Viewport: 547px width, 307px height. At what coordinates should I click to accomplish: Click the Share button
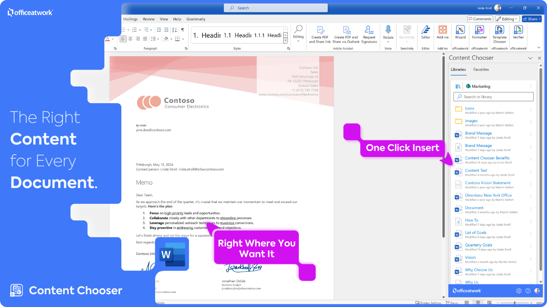pyautogui.click(x=531, y=19)
